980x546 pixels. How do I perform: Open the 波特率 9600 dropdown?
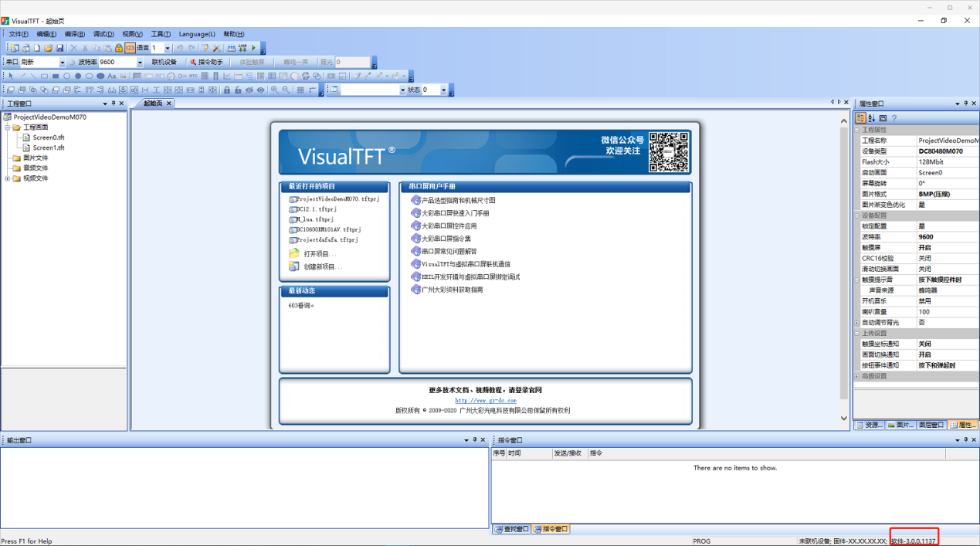(140, 62)
